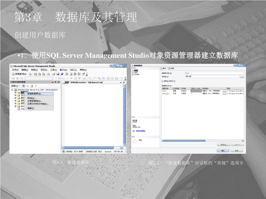Open the 帮助 (Help) menu in SSMS

83,70
